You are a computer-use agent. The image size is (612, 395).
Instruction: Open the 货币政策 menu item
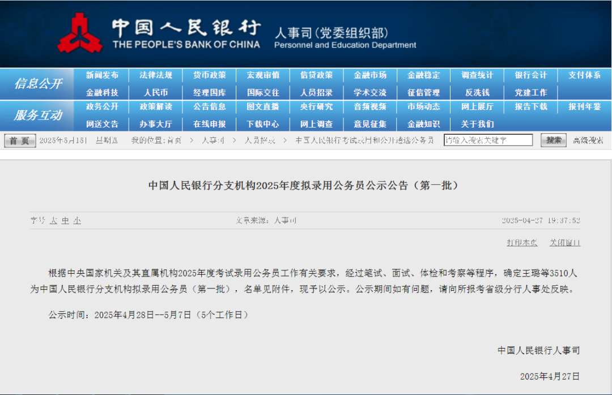[x=210, y=75]
